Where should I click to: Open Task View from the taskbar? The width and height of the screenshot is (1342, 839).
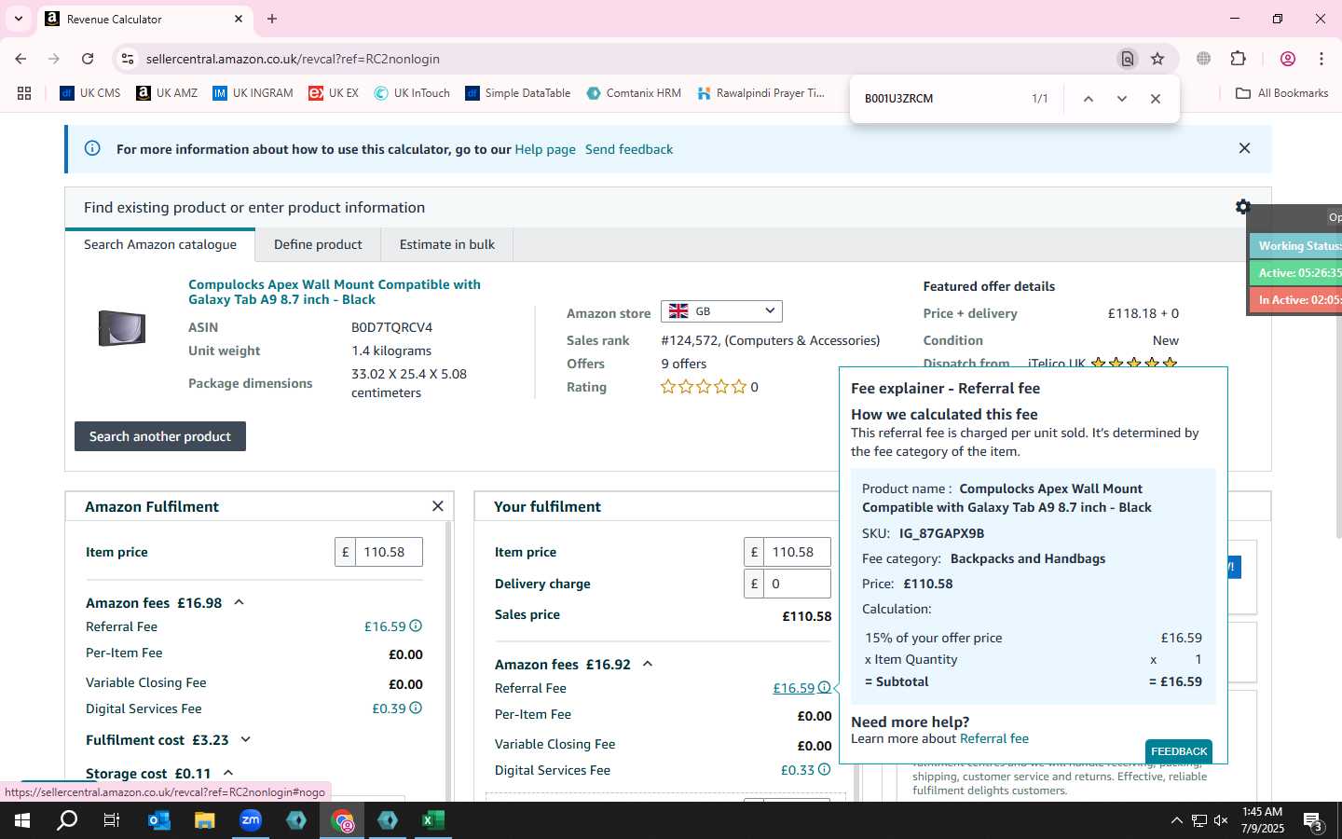(x=111, y=820)
